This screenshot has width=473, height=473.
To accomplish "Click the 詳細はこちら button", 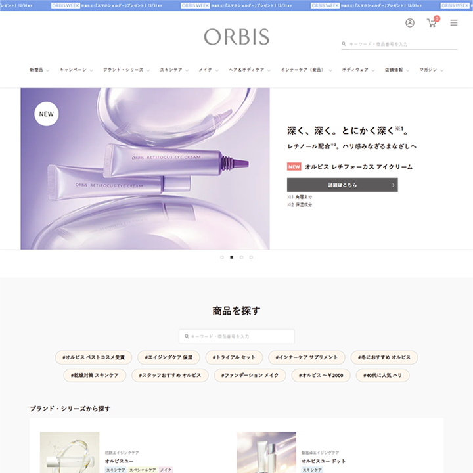I will click(x=342, y=185).
